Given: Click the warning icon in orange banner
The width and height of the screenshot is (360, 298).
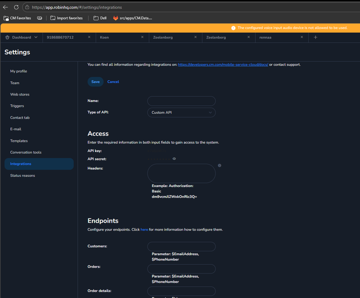Looking at the screenshot, I should pyautogui.click(x=233, y=28).
